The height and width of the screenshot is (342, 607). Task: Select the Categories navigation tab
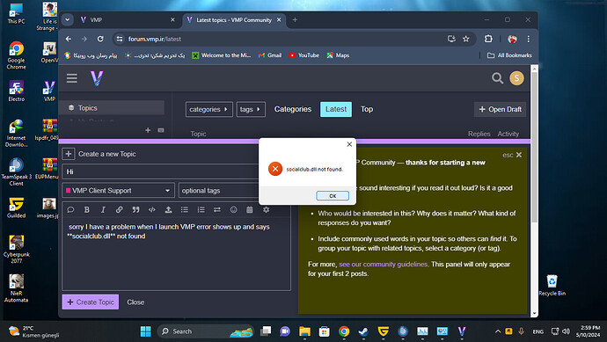(293, 109)
